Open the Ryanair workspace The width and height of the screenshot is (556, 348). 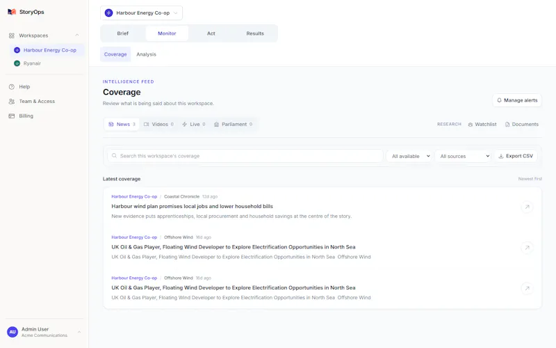click(32, 63)
